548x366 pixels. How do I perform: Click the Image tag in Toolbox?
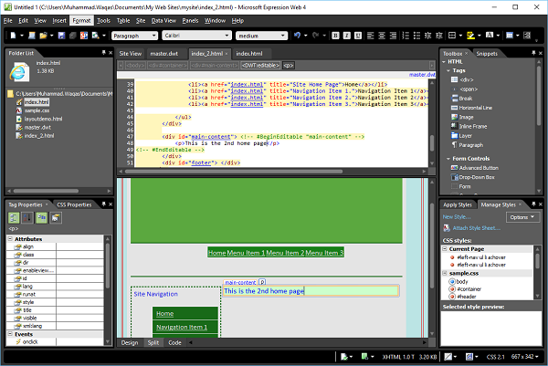[x=464, y=117]
